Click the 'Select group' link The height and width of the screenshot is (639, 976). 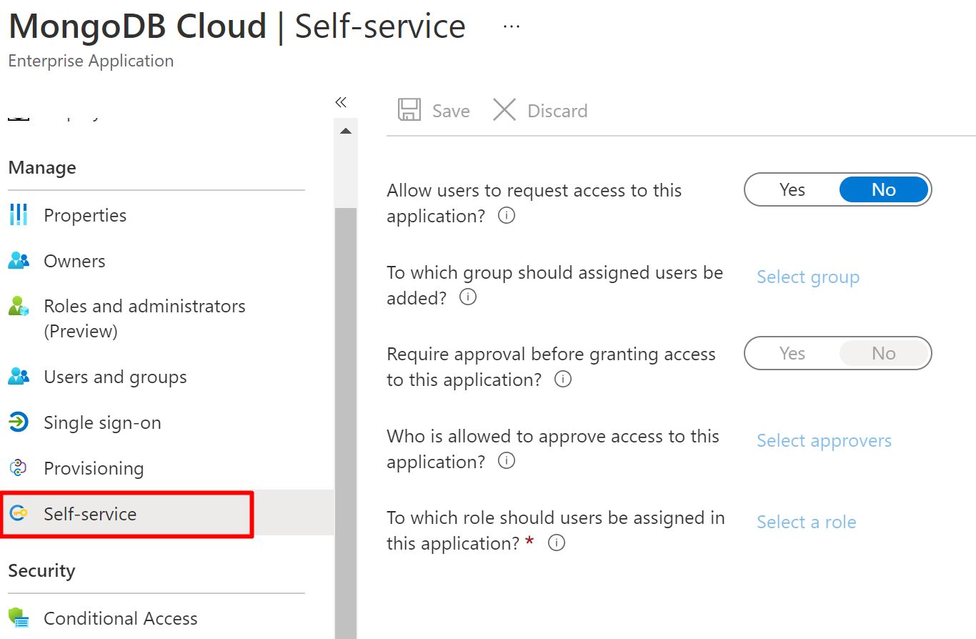pyautogui.click(x=807, y=277)
